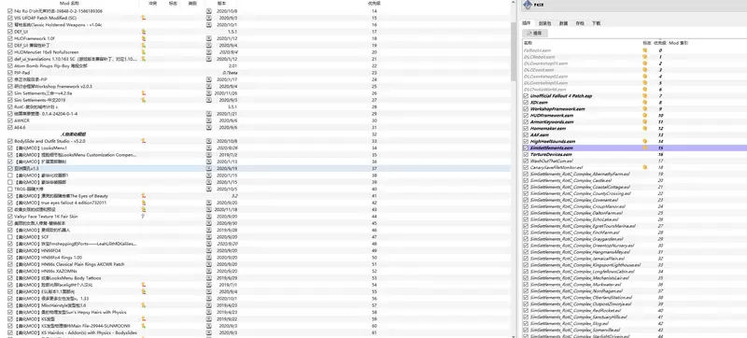Click the mod list vertical scrollbar
This screenshot has width=747, height=338.
coord(513,52)
